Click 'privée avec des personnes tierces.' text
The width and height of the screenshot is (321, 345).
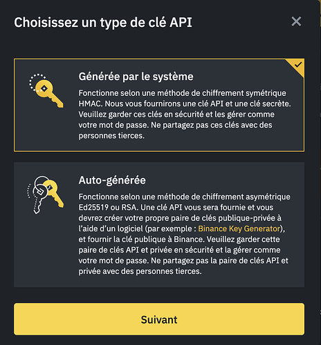(x=140, y=271)
